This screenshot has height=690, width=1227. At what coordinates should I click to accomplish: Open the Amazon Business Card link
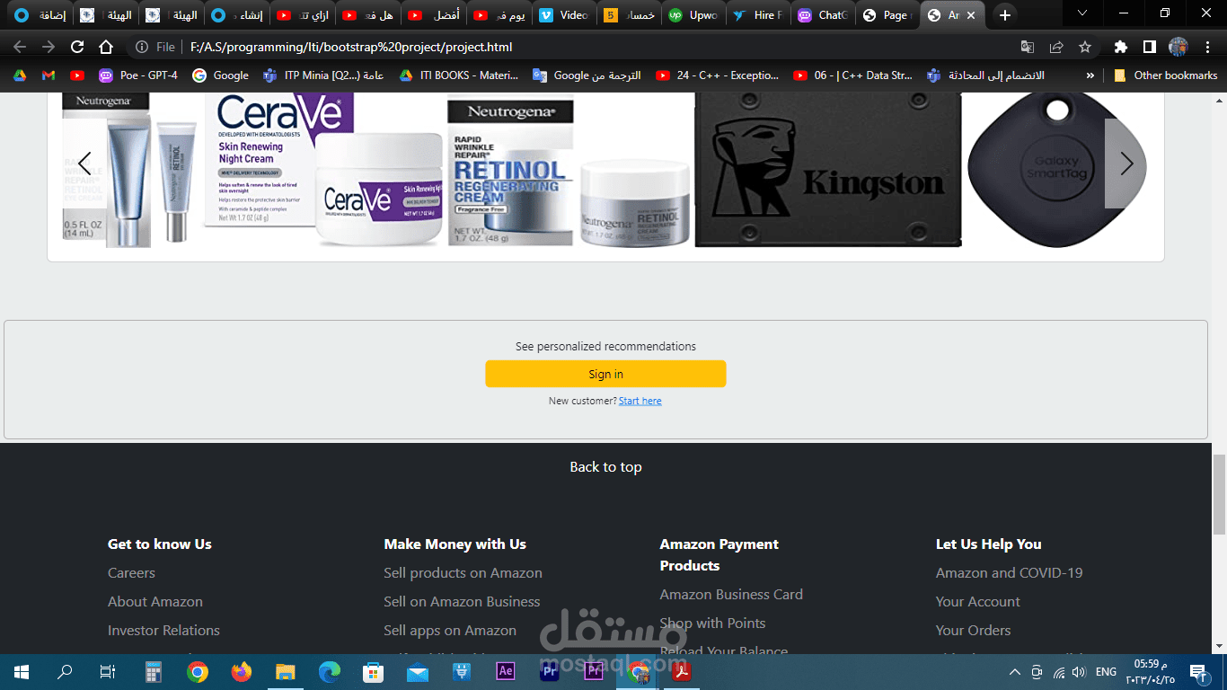click(731, 595)
